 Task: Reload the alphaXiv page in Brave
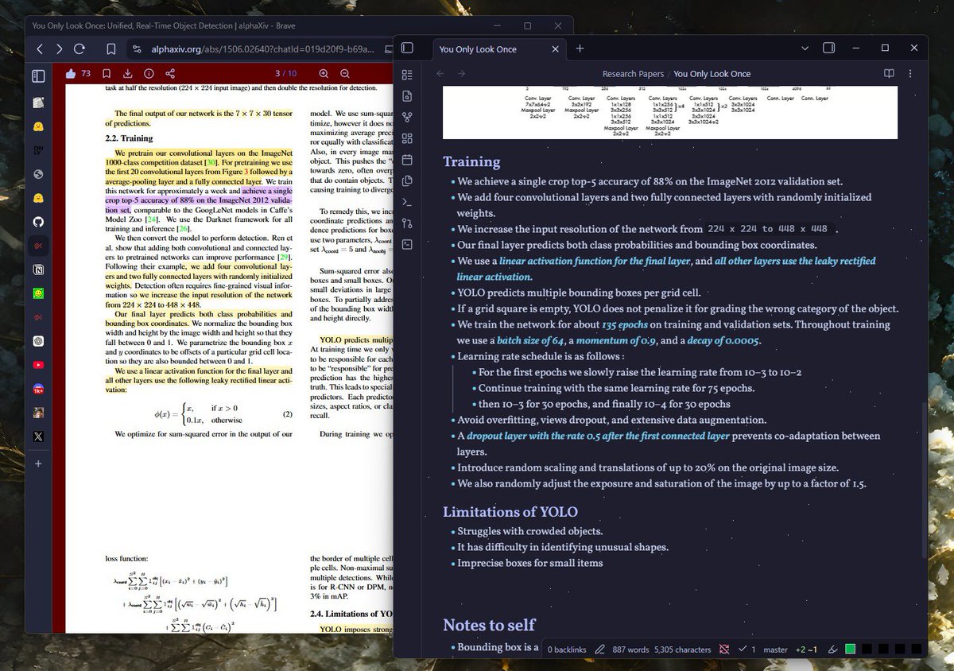[79, 49]
